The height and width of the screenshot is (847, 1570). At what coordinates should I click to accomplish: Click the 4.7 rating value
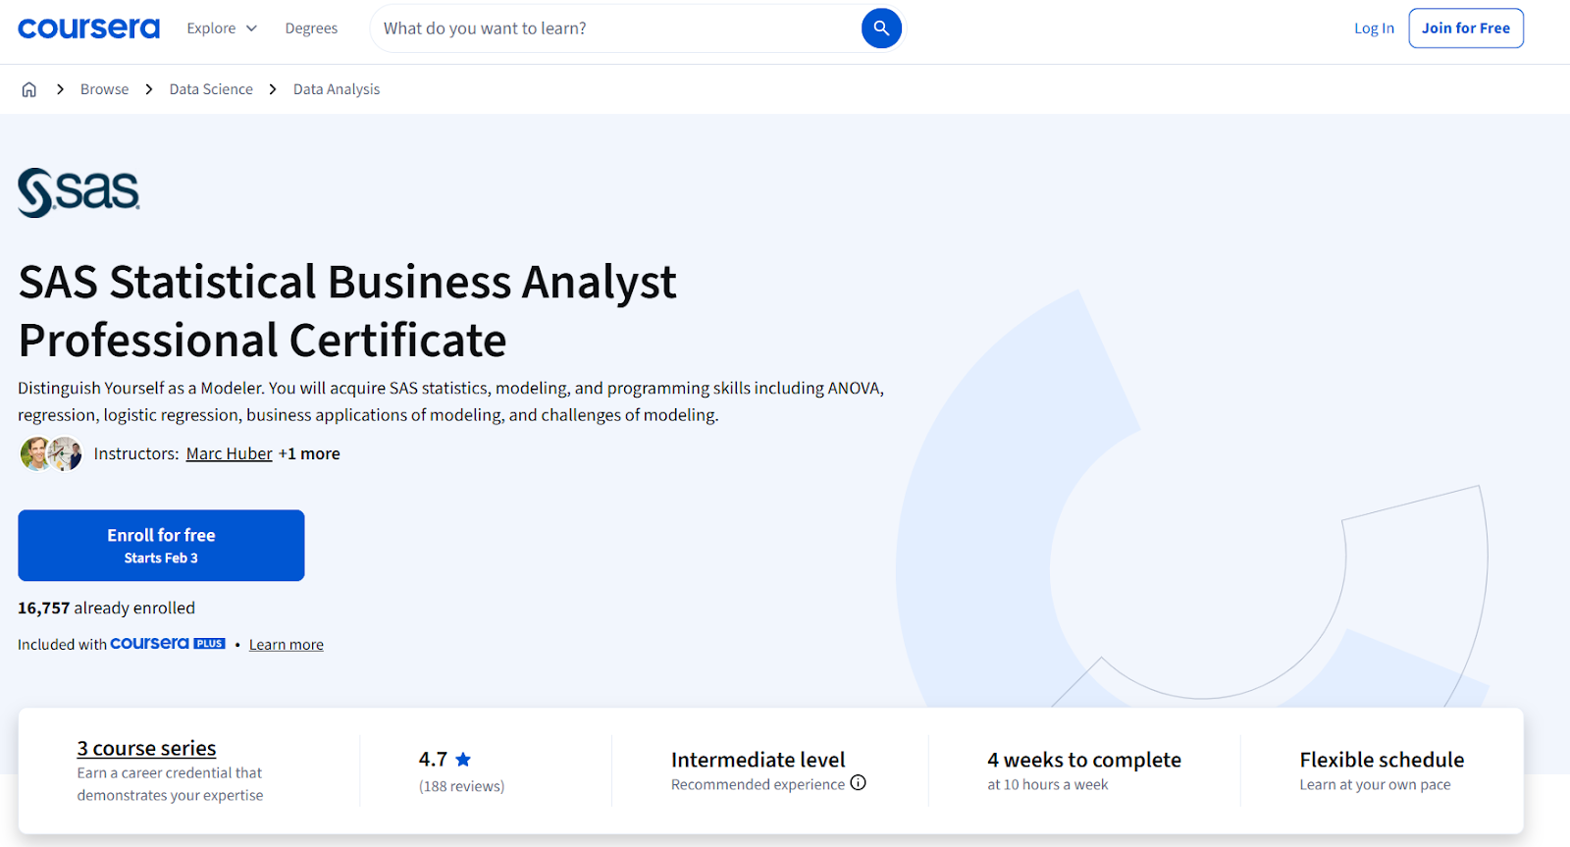(x=433, y=760)
